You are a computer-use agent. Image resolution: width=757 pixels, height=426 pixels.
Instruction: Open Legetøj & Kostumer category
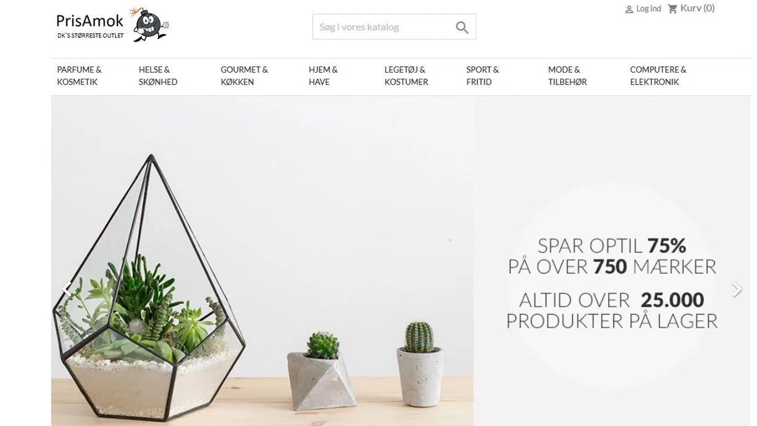pos(406,76)
